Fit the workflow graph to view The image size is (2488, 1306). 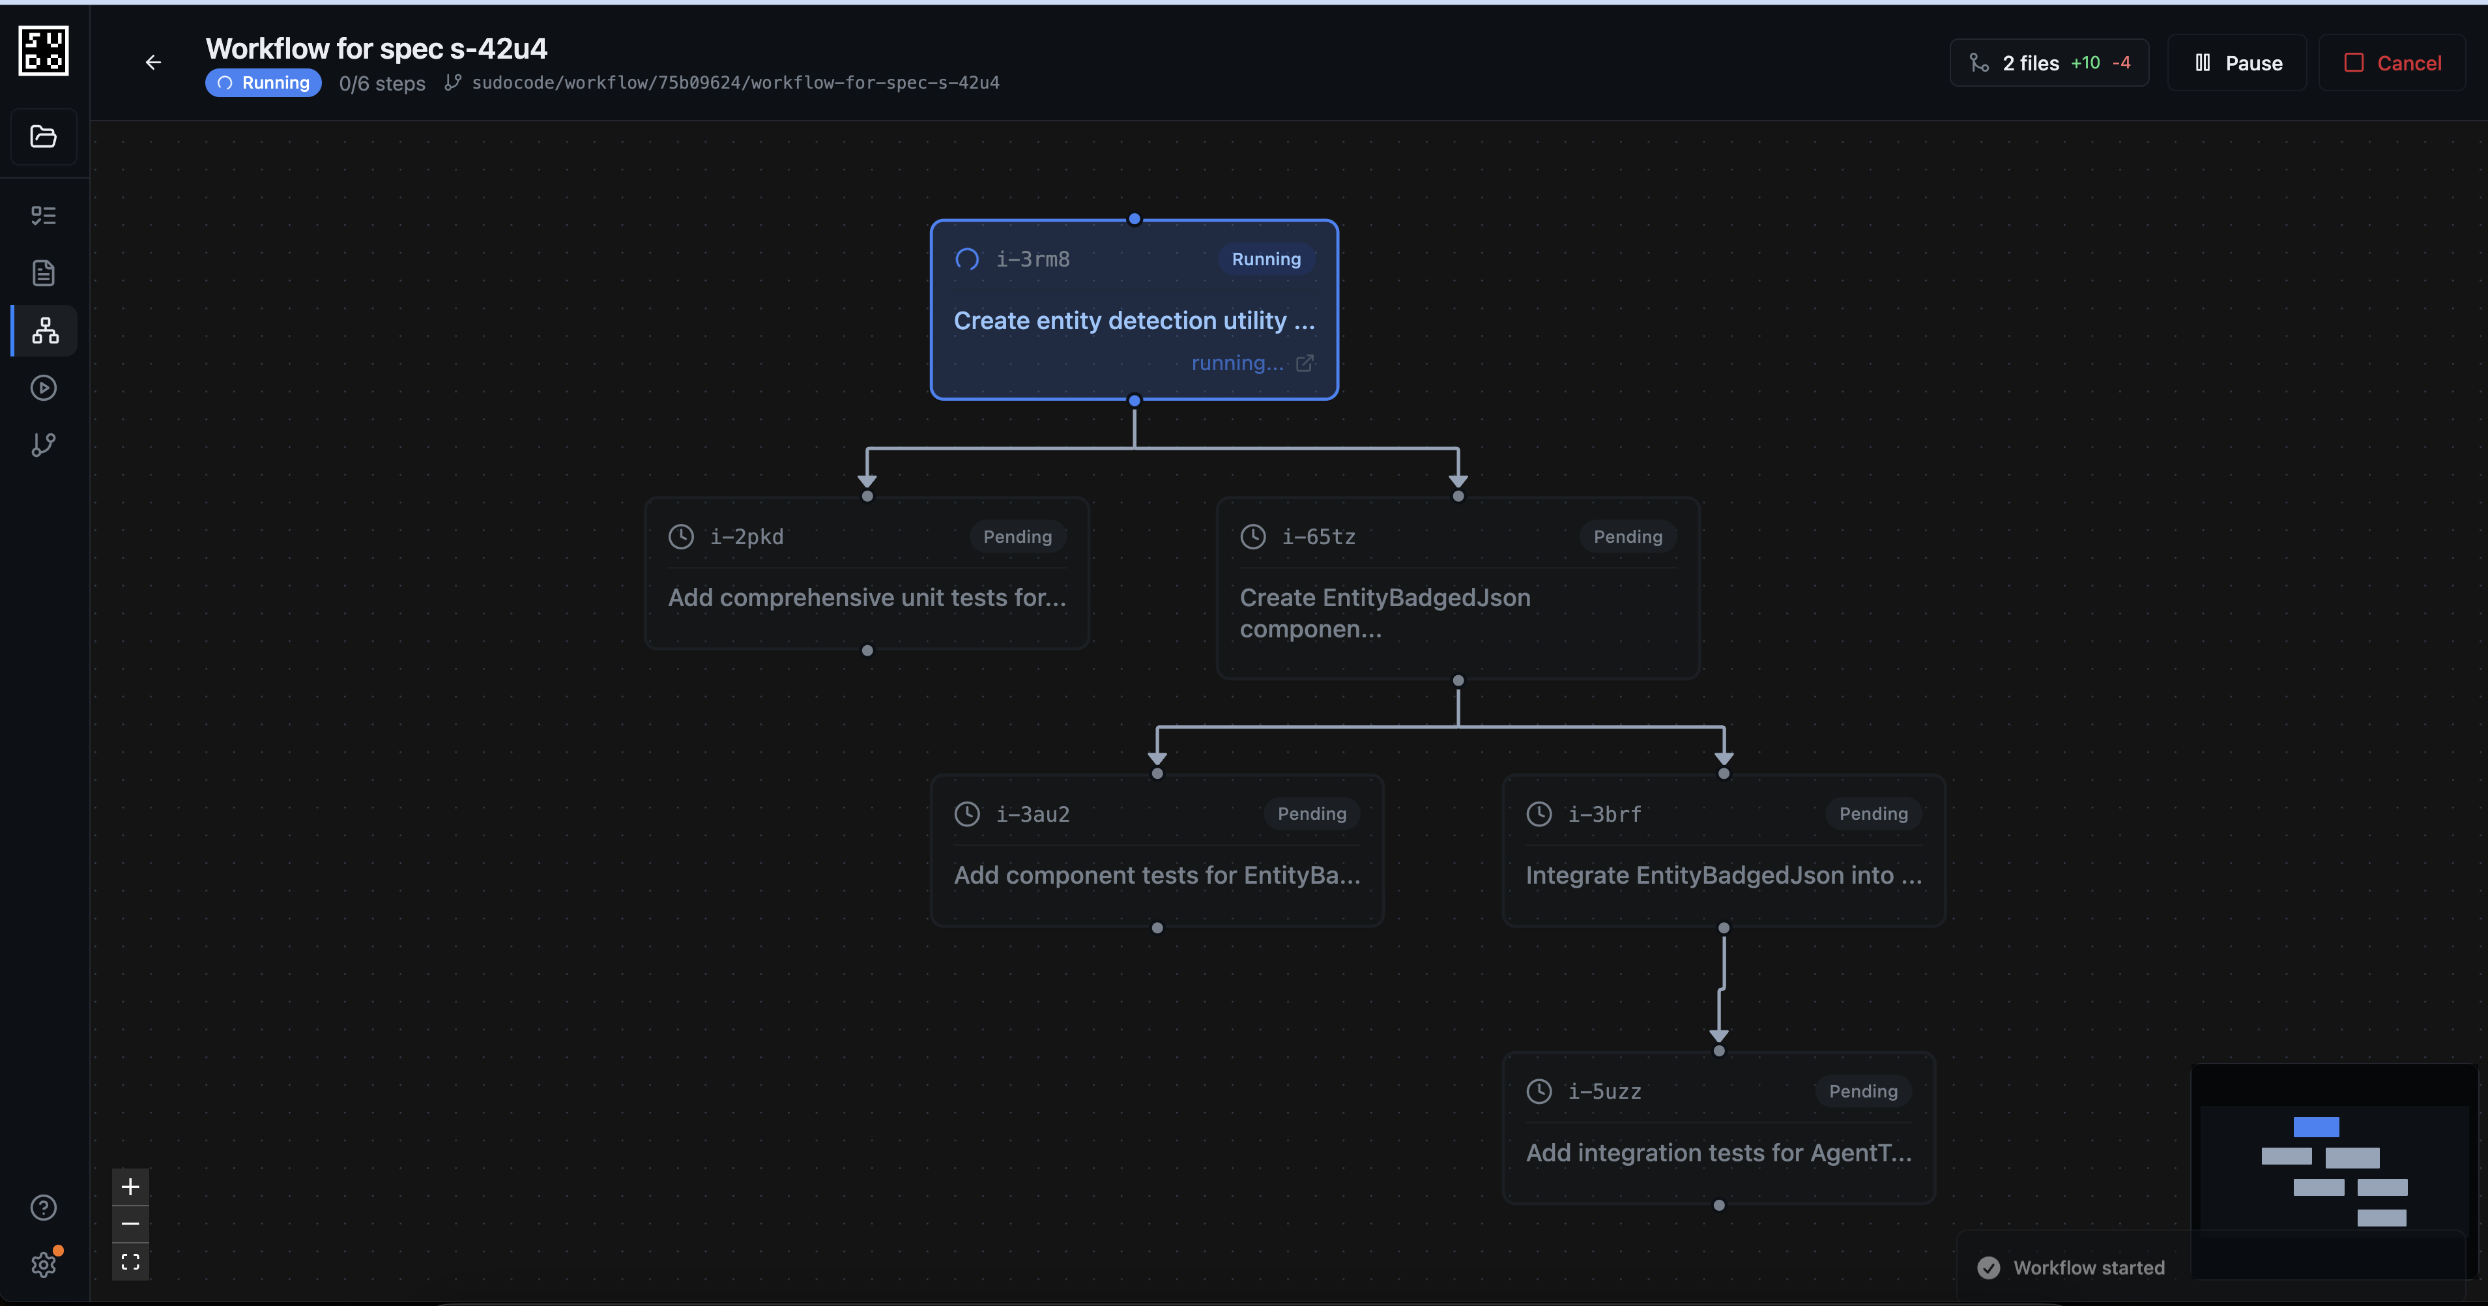(130, 1260)
